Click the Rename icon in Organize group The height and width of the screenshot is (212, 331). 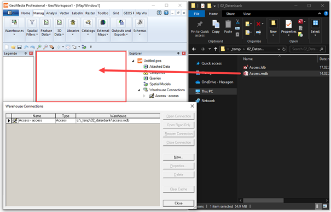pyautogui.click(x=258, y=32)
